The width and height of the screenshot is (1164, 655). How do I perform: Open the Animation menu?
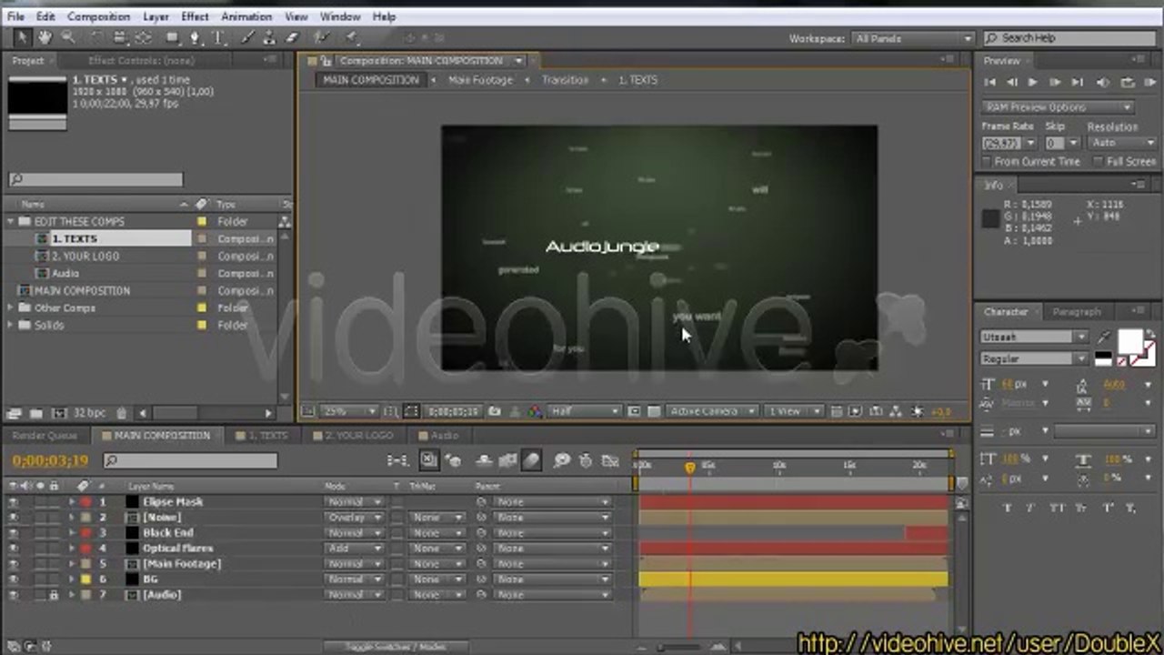point(246,16)
